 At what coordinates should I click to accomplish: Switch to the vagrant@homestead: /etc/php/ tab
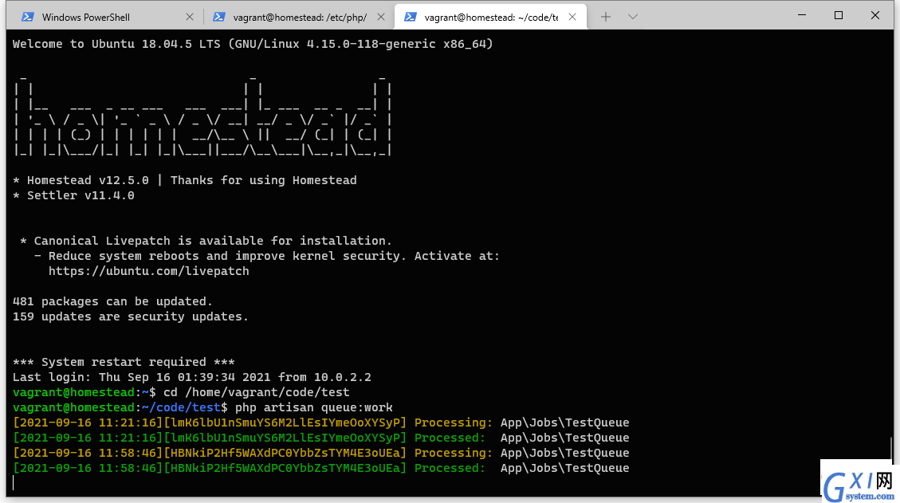[x=299, y=18]
